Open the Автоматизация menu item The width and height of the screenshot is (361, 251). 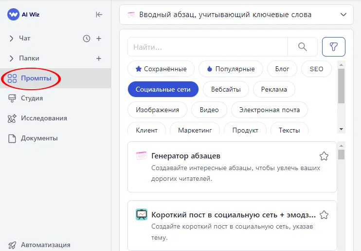(55, 245)
